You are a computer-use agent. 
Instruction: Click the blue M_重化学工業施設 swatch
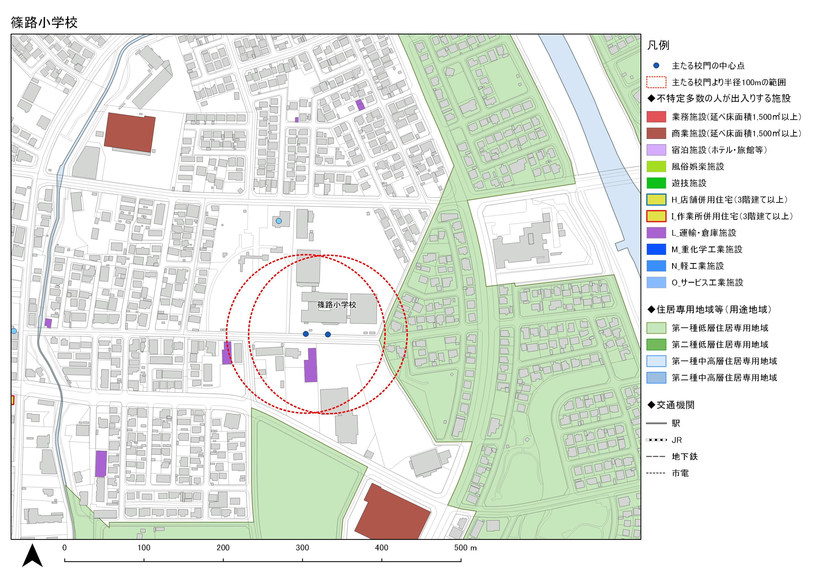[x=656, y=250]
